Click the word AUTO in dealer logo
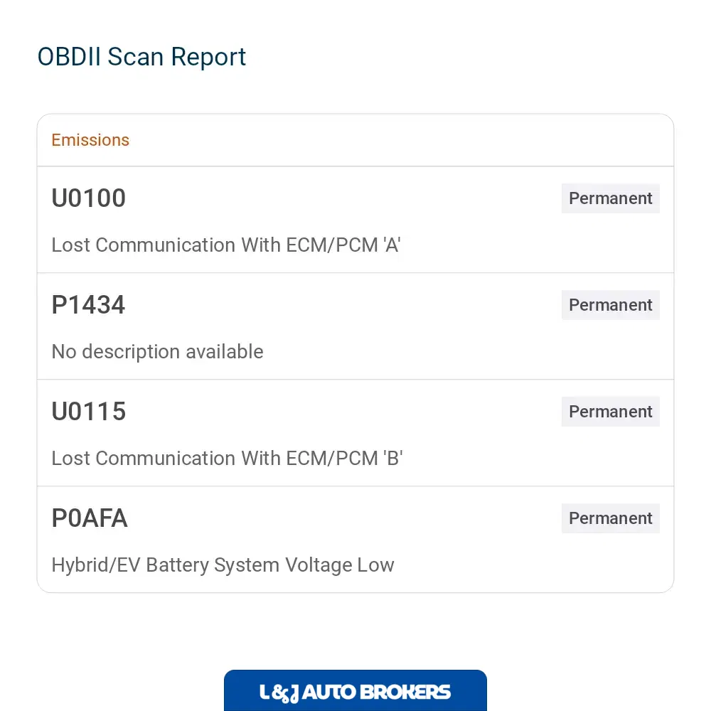This screenshot has height=711, width=711. pos(329,692)
